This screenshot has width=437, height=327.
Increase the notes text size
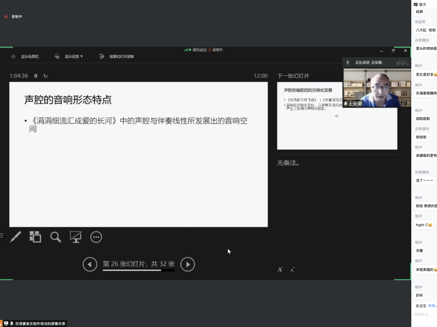pyautogui.click(x=280, y=269)
